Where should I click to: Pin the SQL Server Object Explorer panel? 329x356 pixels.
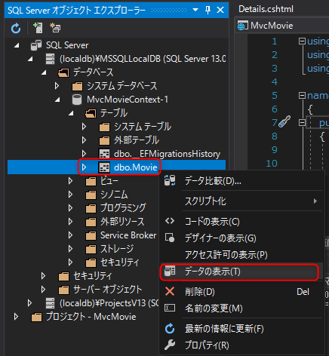coord(208,10)
